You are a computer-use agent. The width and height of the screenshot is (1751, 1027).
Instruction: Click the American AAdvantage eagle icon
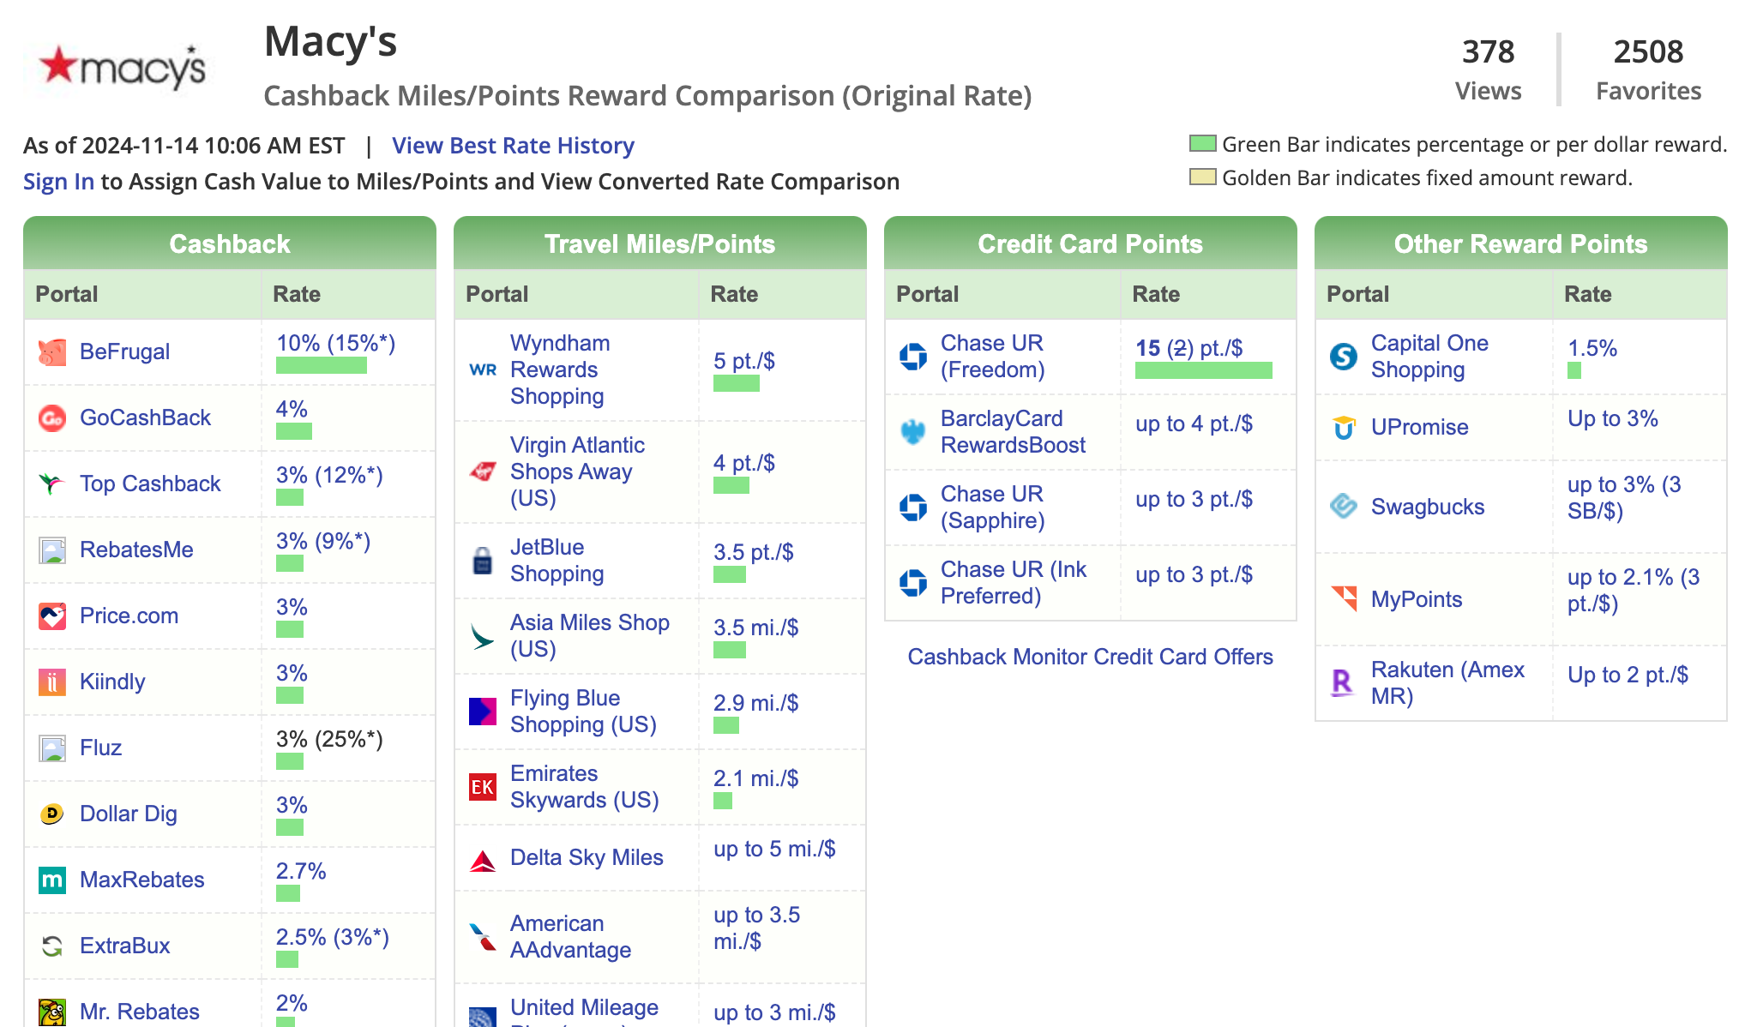pos(483,937)
